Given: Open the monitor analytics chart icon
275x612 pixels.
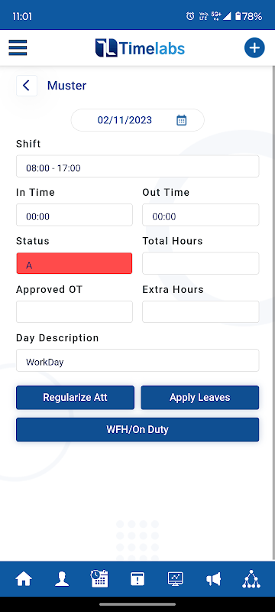Looking at the screenshot, I should pos(175,579).
